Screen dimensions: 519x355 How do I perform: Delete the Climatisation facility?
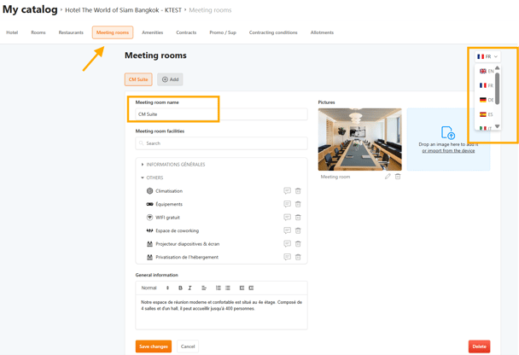click(298, 191)
